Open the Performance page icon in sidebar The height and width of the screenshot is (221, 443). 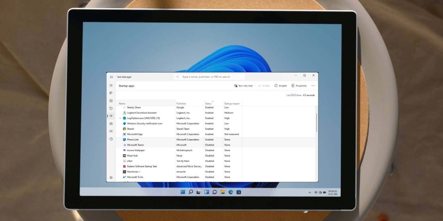click(x=111, y=101)
